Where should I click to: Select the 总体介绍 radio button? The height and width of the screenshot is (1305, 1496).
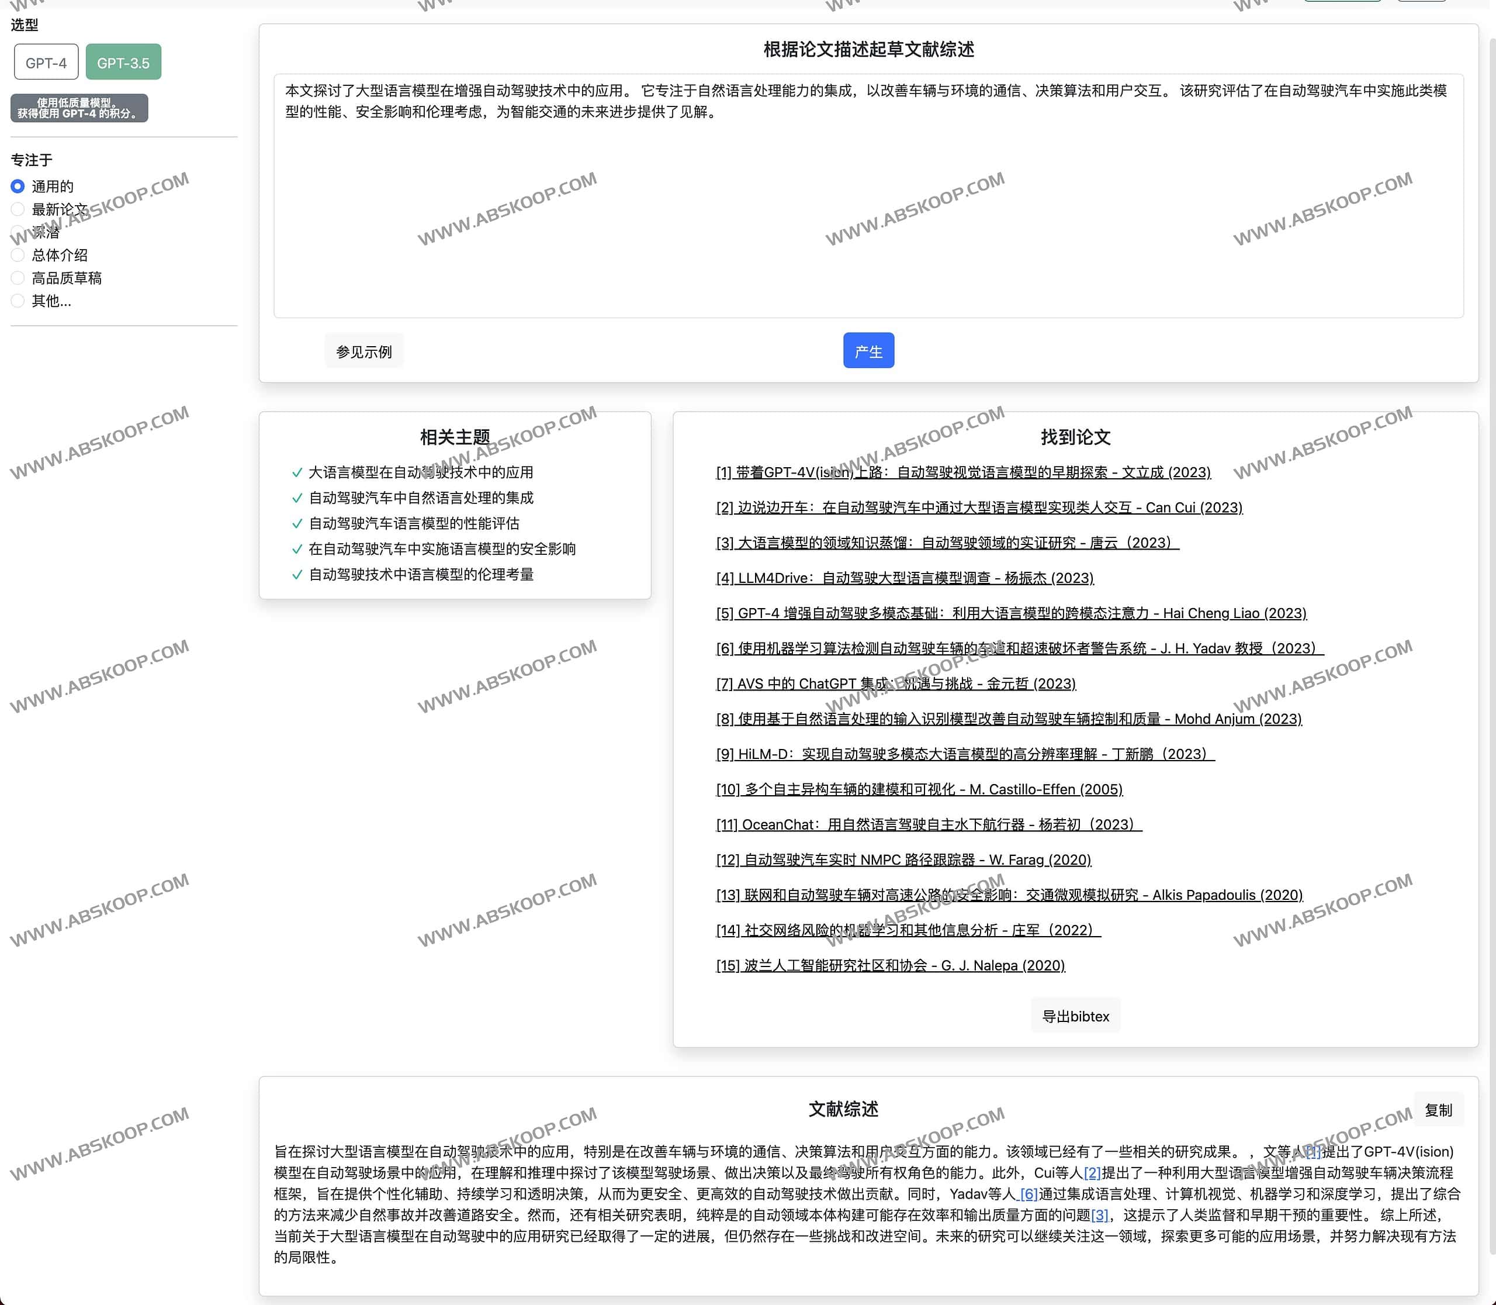click(x=18, y=255)
